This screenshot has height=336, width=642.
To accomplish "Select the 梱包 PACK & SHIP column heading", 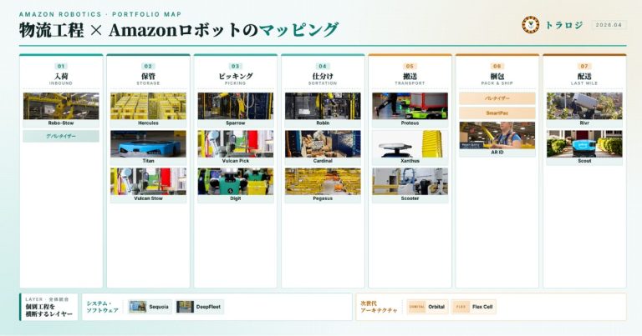I will click(497, 78).
